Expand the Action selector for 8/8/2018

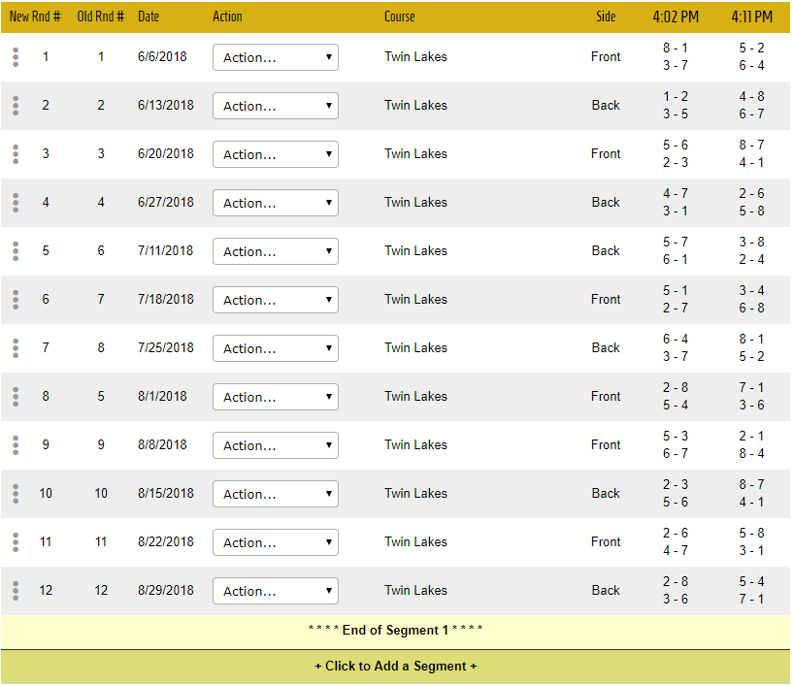(x=275, y=445)
